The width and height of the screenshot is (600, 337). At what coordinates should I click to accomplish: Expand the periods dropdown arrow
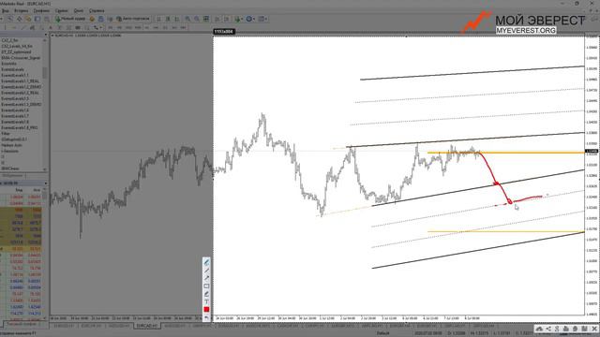(x=254, y=19)
